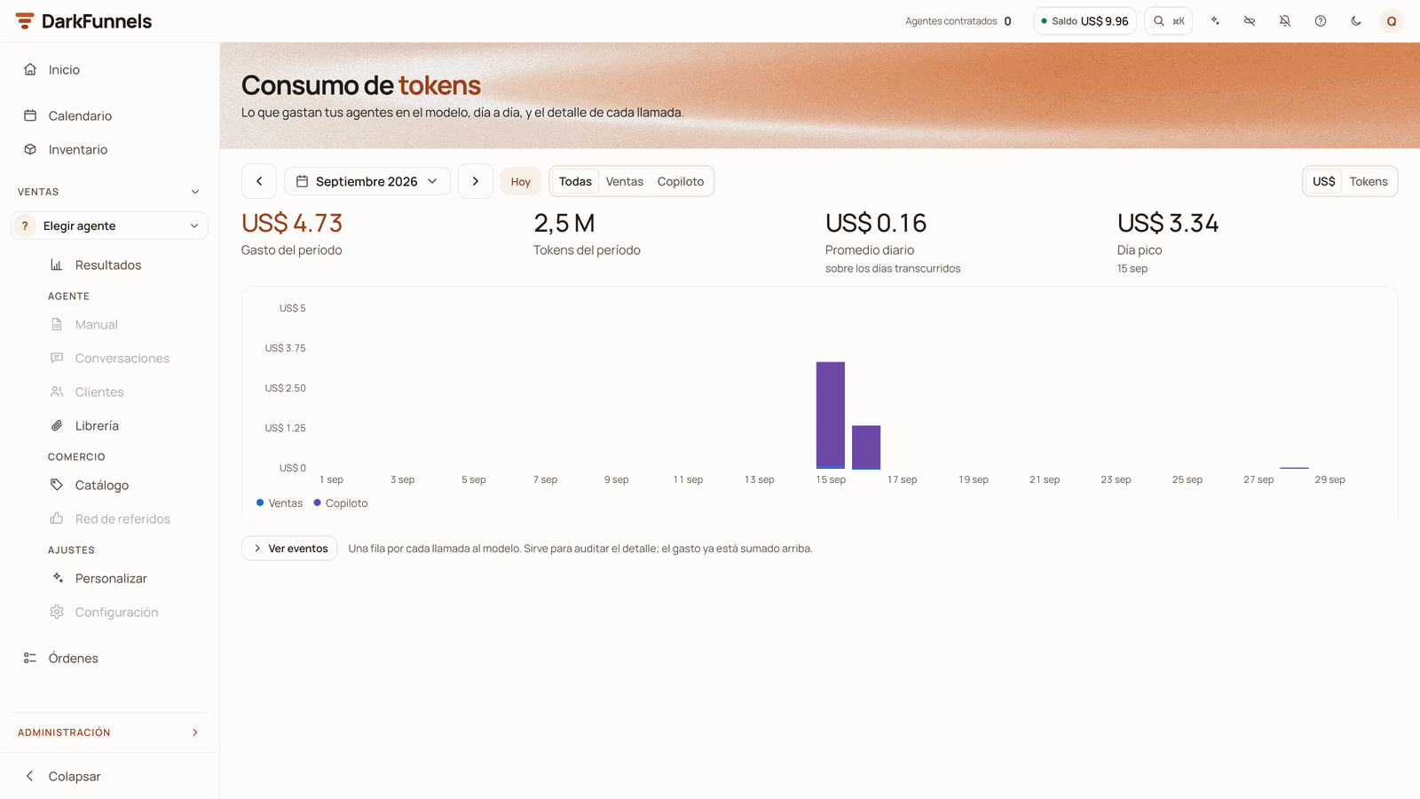This screenshot has width=1420, height=799.
Task: Click the DarkFunnels logo
Action: coord(84,21)
